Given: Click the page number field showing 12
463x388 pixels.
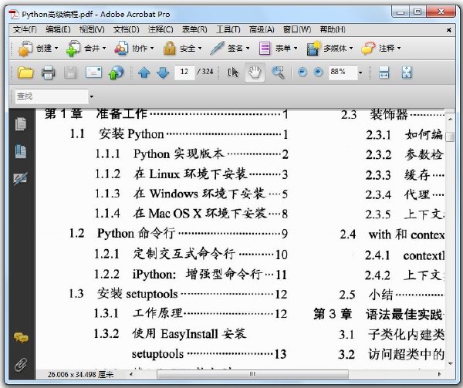Looking at the screenshot, I should coord(184,73).
